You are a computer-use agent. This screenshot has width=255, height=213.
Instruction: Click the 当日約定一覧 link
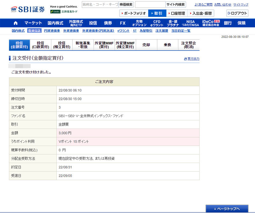tap(181, 31)
